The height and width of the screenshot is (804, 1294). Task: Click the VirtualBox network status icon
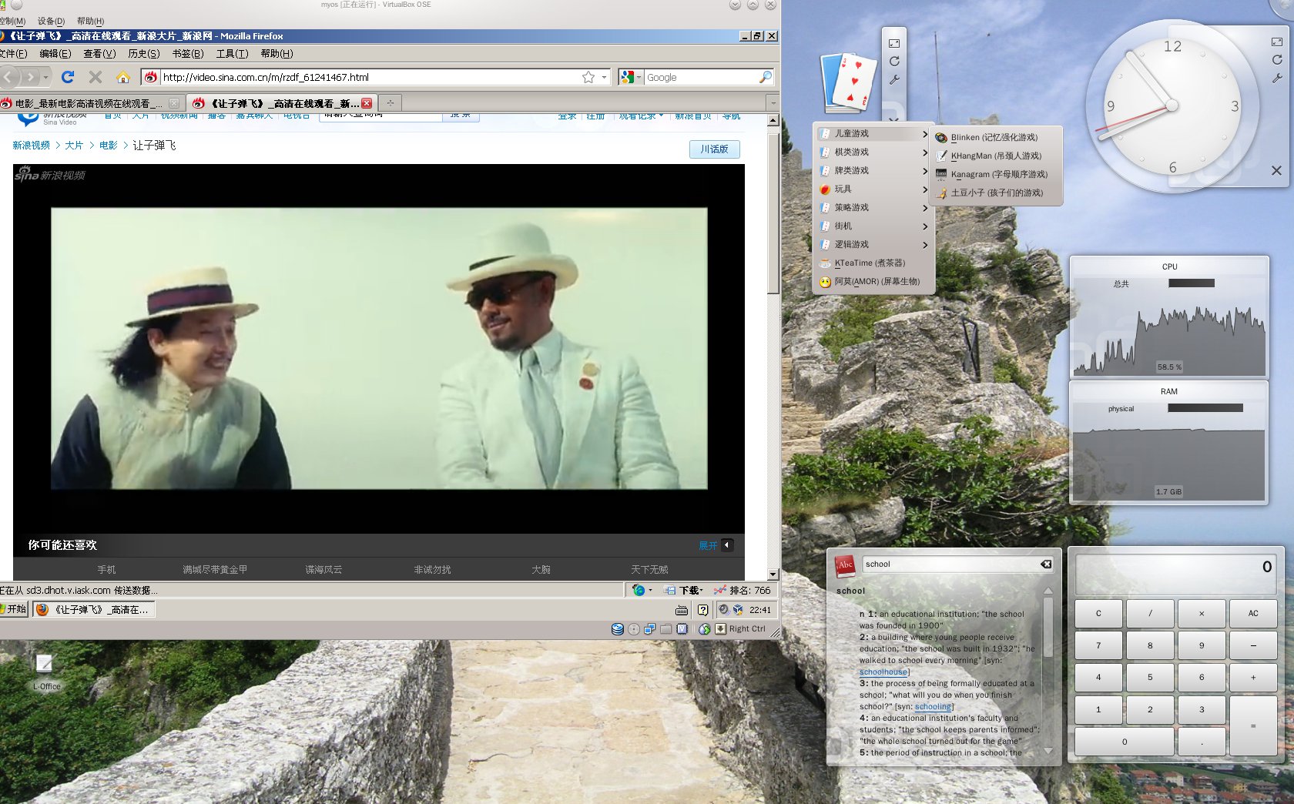coord(650,629)
